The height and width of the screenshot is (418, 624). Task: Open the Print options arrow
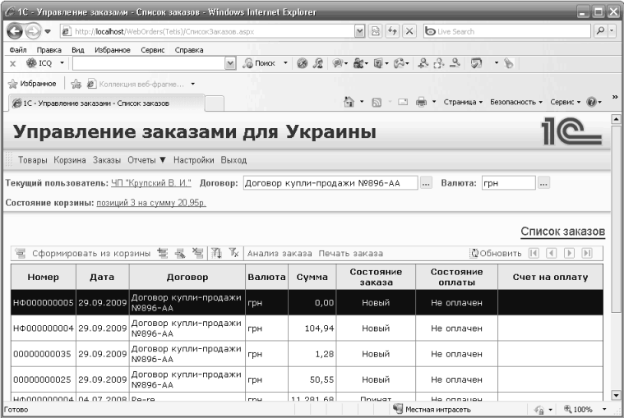tap(434, 102)
